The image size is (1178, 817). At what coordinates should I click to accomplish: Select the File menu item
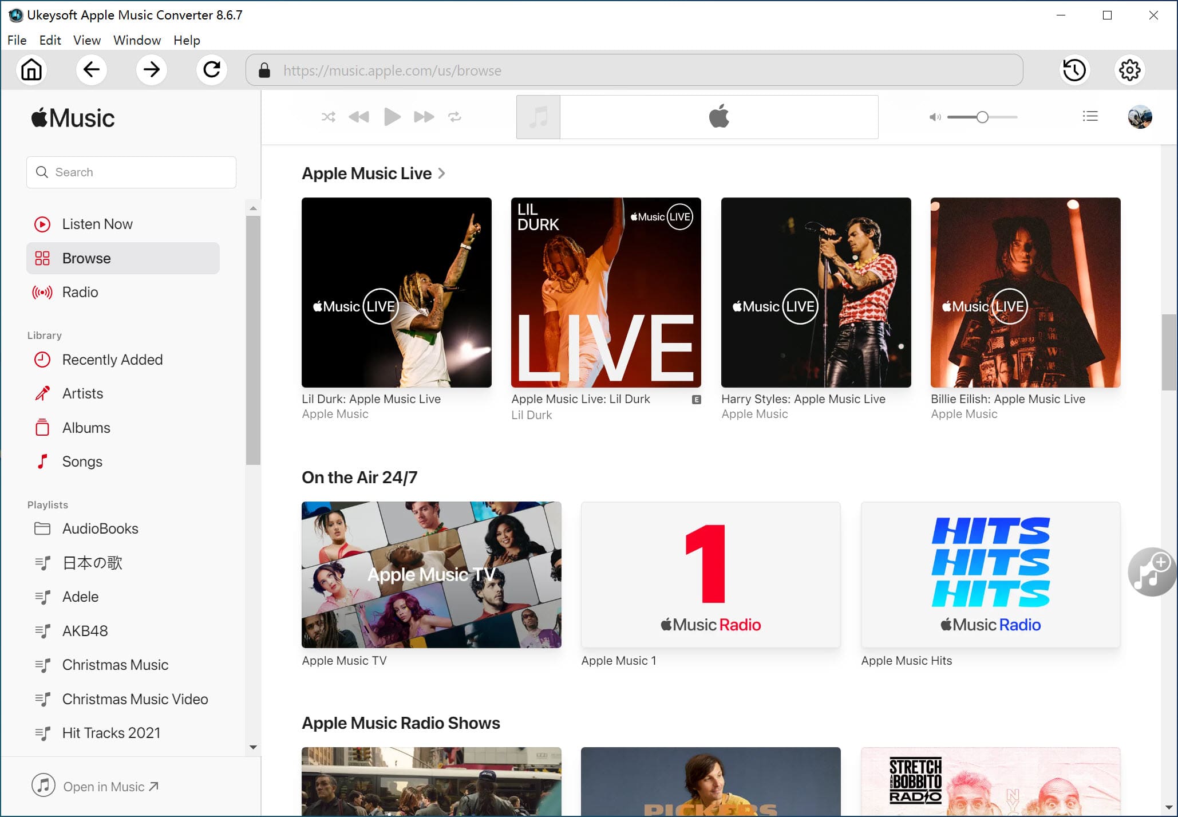pos(15,40)
